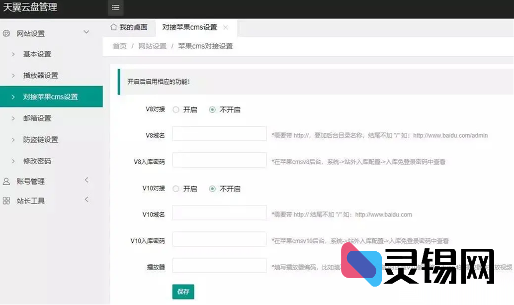Click the gear icon beside 网站设置
Image resolution: width=514 pixels, height=305 pixels.
coord(6,33)
